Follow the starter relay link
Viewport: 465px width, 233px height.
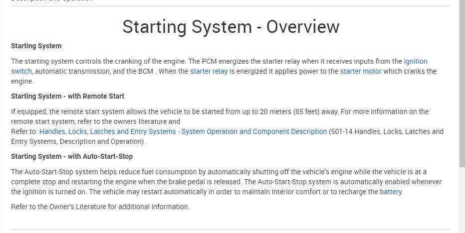(x=209, y=71)
